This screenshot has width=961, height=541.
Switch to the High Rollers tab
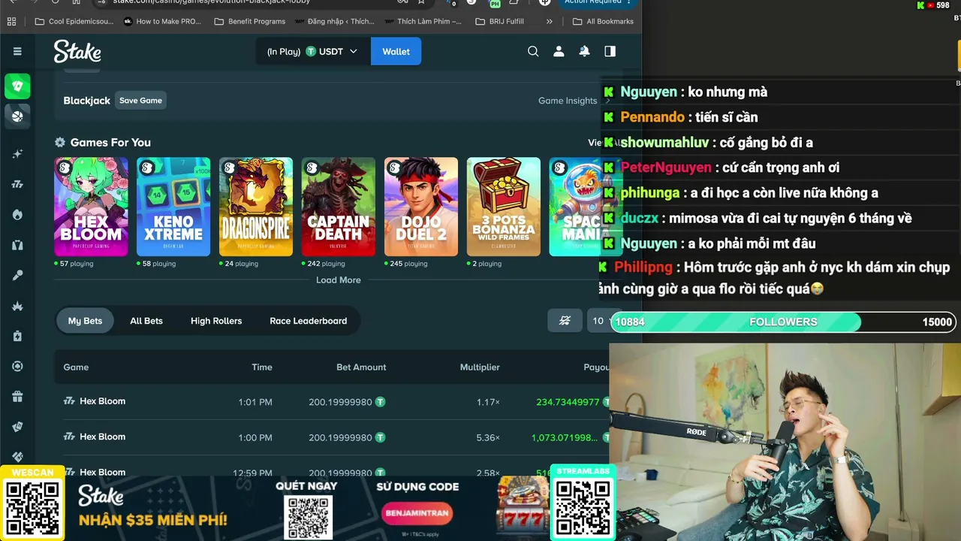point(216,321)
